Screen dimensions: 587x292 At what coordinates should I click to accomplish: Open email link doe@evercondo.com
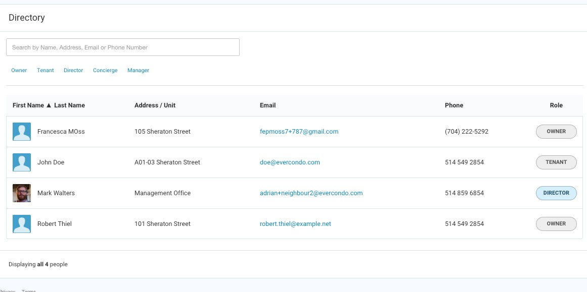(x=289, y=162)
